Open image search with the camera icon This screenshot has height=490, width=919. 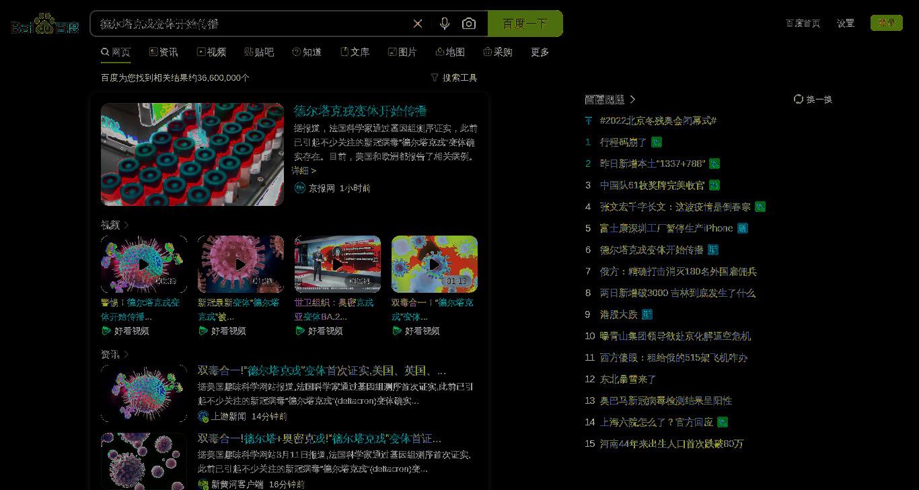469,24
